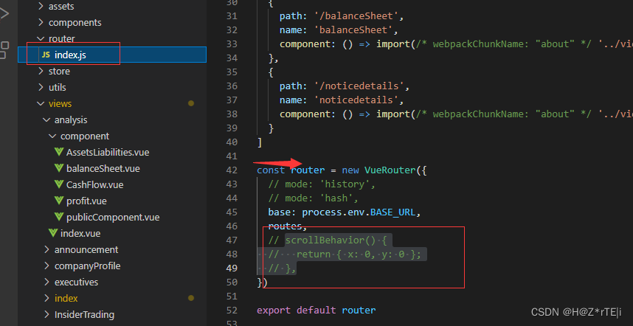Select the analysis folder label
The image size is (633, 326).
[71, 119]
